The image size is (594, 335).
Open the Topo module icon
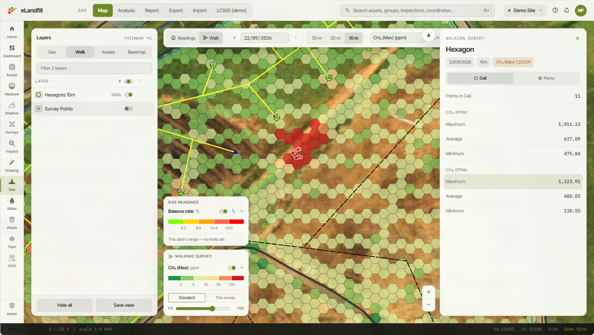pos(12,242)
